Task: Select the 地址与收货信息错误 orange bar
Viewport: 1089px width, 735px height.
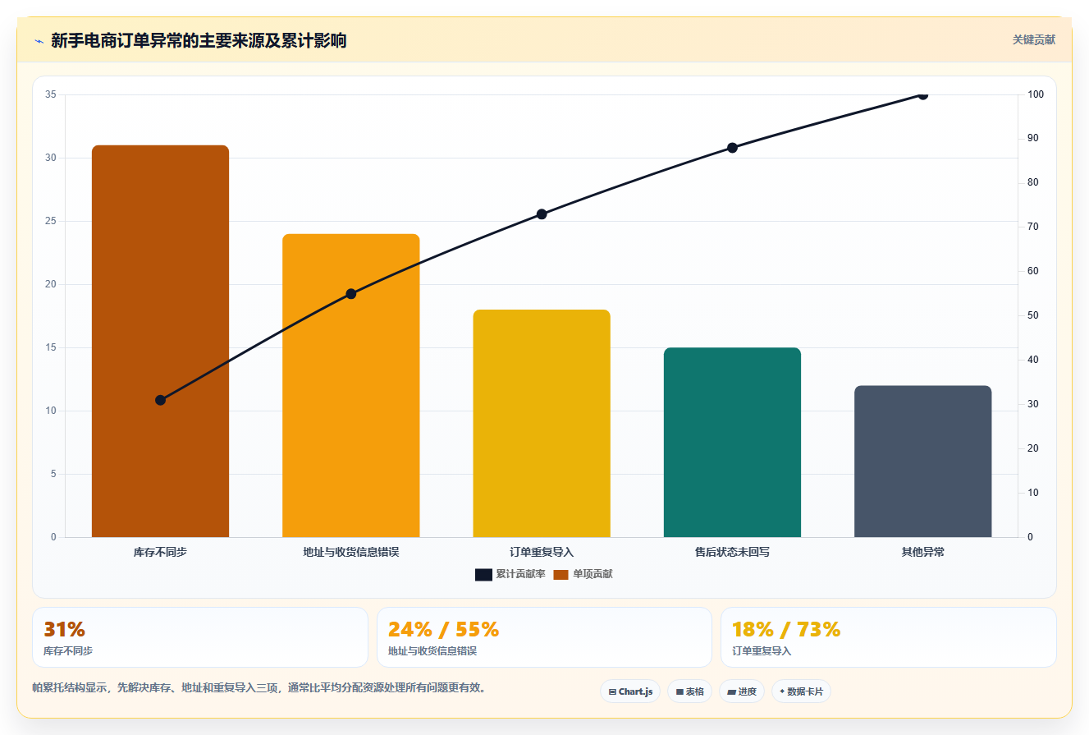Action: tap(350, 385)
